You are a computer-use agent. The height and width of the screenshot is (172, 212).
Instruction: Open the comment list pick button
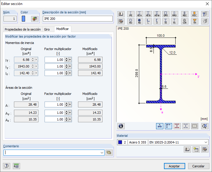coord(109,153)
